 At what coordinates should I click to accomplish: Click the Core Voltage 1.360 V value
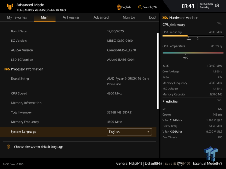[x=217, y=72]
